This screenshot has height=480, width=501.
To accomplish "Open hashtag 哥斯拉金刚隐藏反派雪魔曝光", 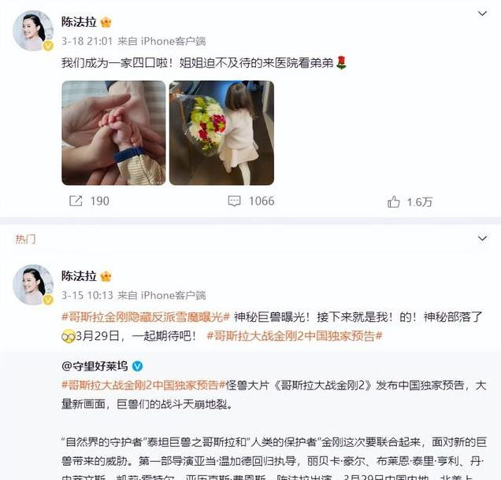I will (146, 317).
